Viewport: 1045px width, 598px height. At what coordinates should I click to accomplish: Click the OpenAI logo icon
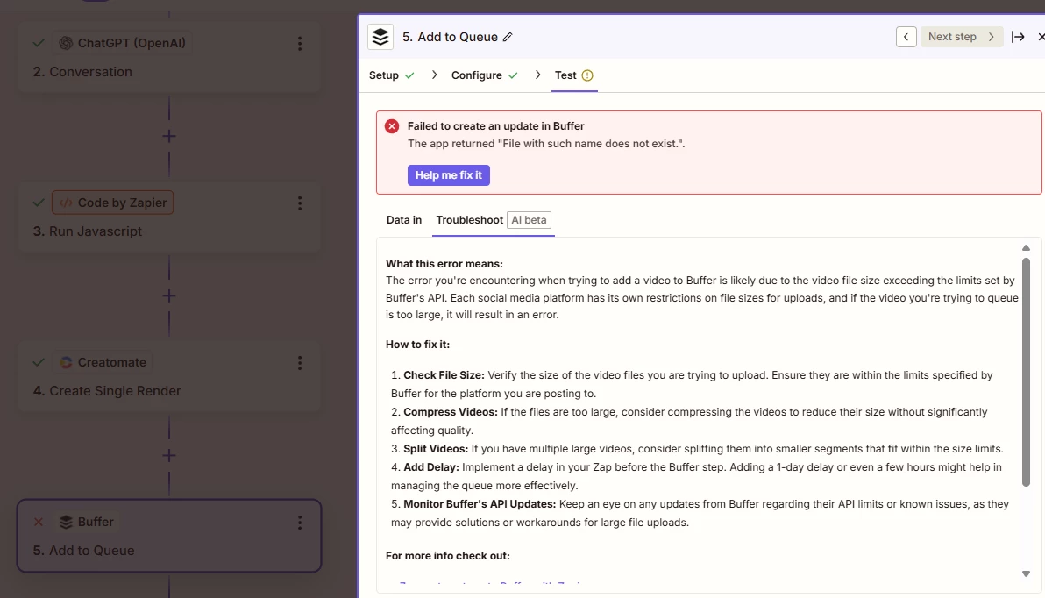pos(66,43)
